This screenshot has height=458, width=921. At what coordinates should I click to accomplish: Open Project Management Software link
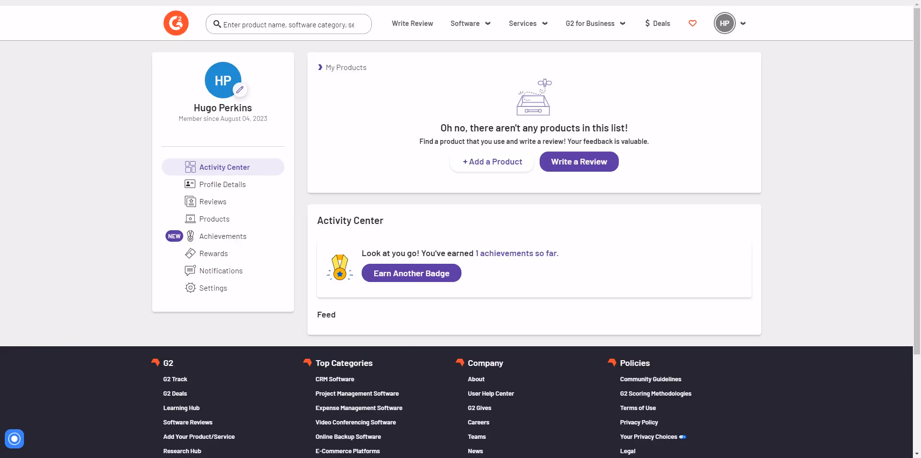coord(357,393)
